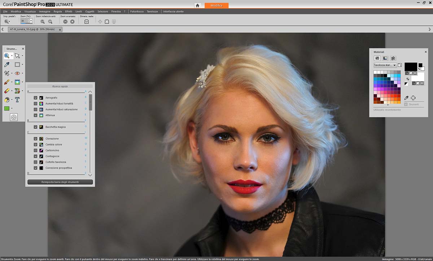Activate the Paint Brush tool
The image size is (433, 261).
pyautogui.click(x=6, y=82)
